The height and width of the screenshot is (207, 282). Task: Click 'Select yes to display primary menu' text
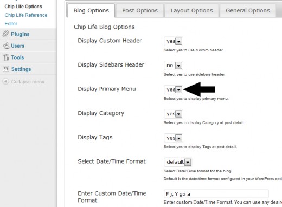(x=196, y=99)
